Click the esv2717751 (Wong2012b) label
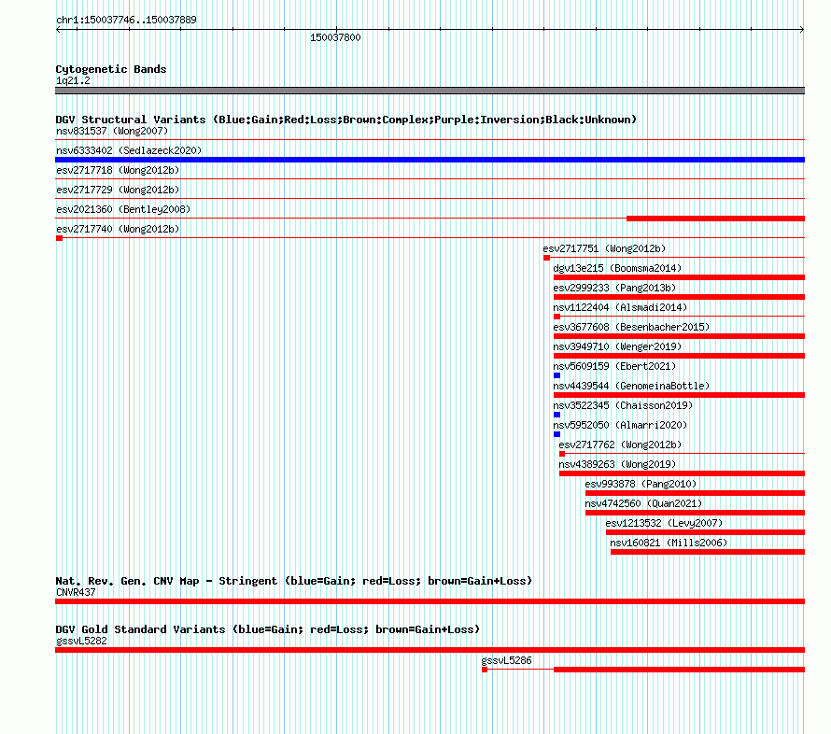The height and width of the screenshot is (734, 831). coord(604,248)
